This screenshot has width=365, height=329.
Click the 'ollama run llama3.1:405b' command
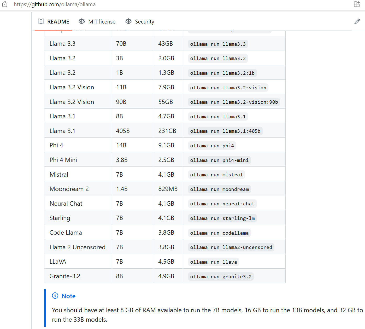click(225, 131)
